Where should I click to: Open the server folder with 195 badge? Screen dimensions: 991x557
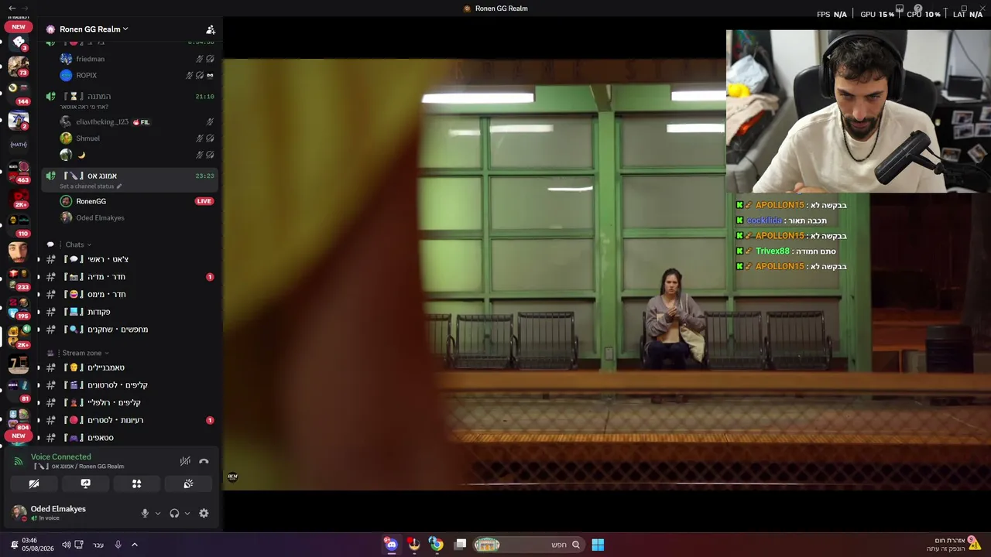pyautogui.click(x=19, y=307)
